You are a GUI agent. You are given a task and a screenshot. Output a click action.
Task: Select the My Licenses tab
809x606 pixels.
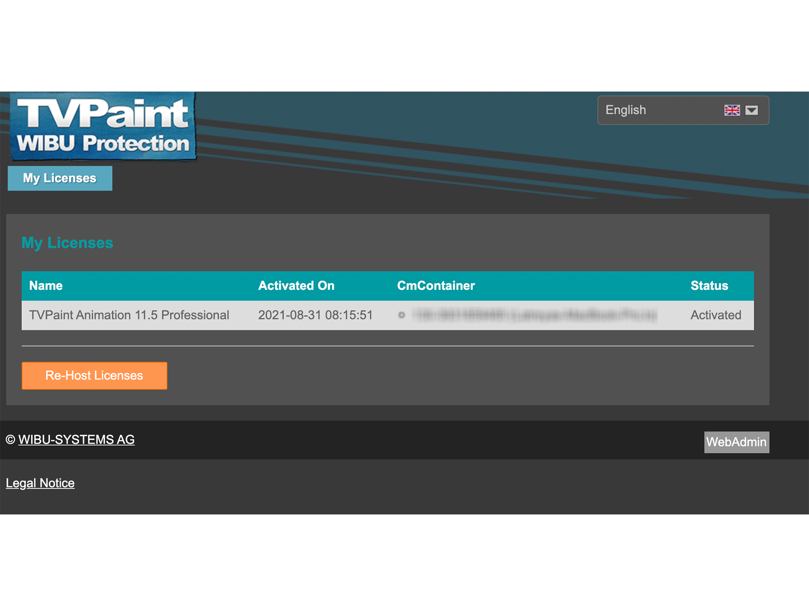(x=60, y=178)
